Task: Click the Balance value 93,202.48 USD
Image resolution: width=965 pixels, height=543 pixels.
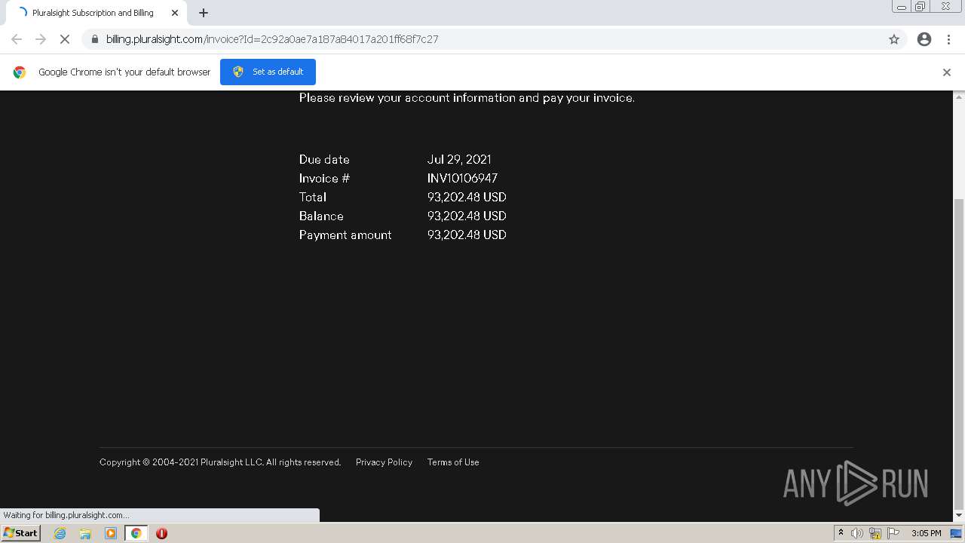Action: tap(467, 216)
